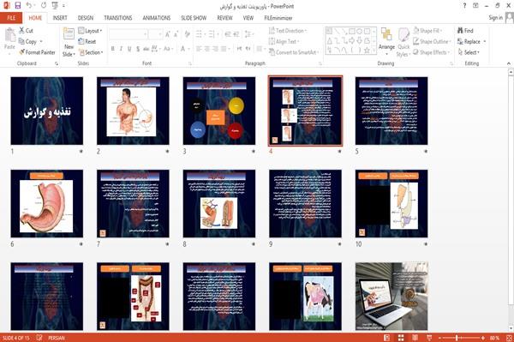Viewport: 514px width, 342px height.
Task: Apply Format Painter
Action: (x=37, y=52)
